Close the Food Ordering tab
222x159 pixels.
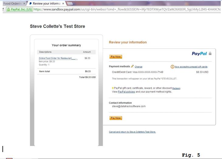click(x=24, y=4)
